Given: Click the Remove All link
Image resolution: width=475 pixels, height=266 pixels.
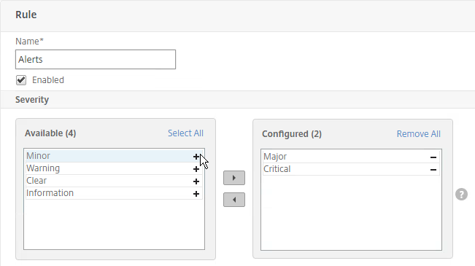Looking at the screenshot, I should [x=419, y=134].
